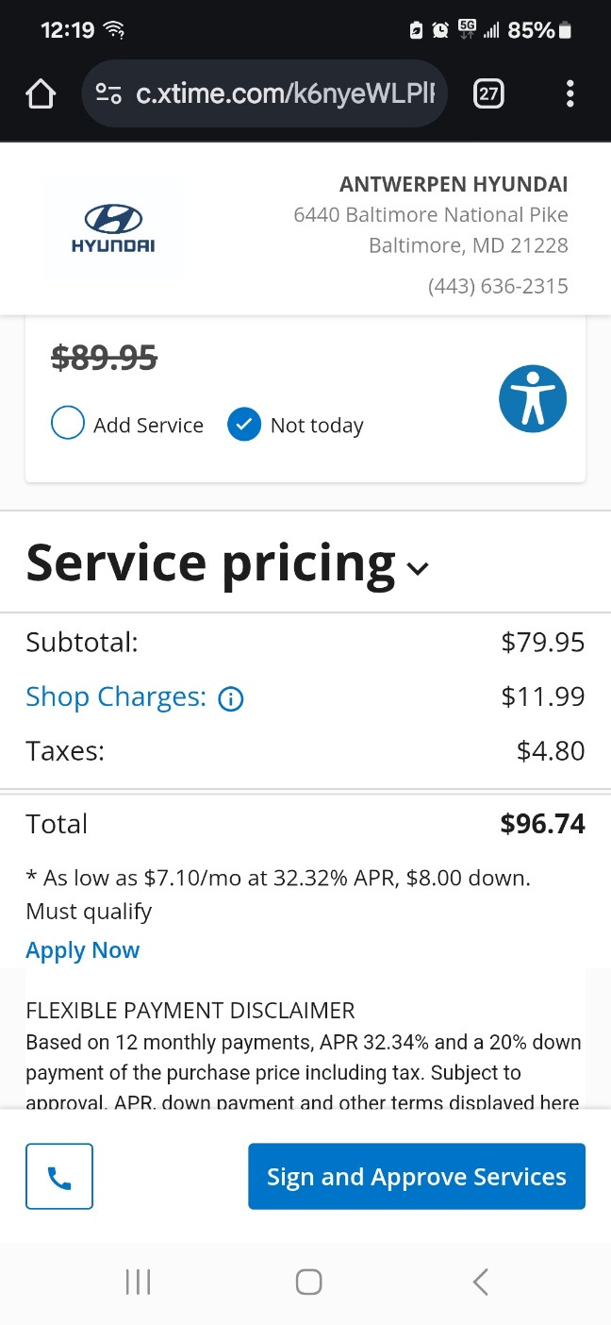The height and width of the screenshot is (1325, 611).
Task: Tap the Service pricing heading
Action: tap(210, 562)
